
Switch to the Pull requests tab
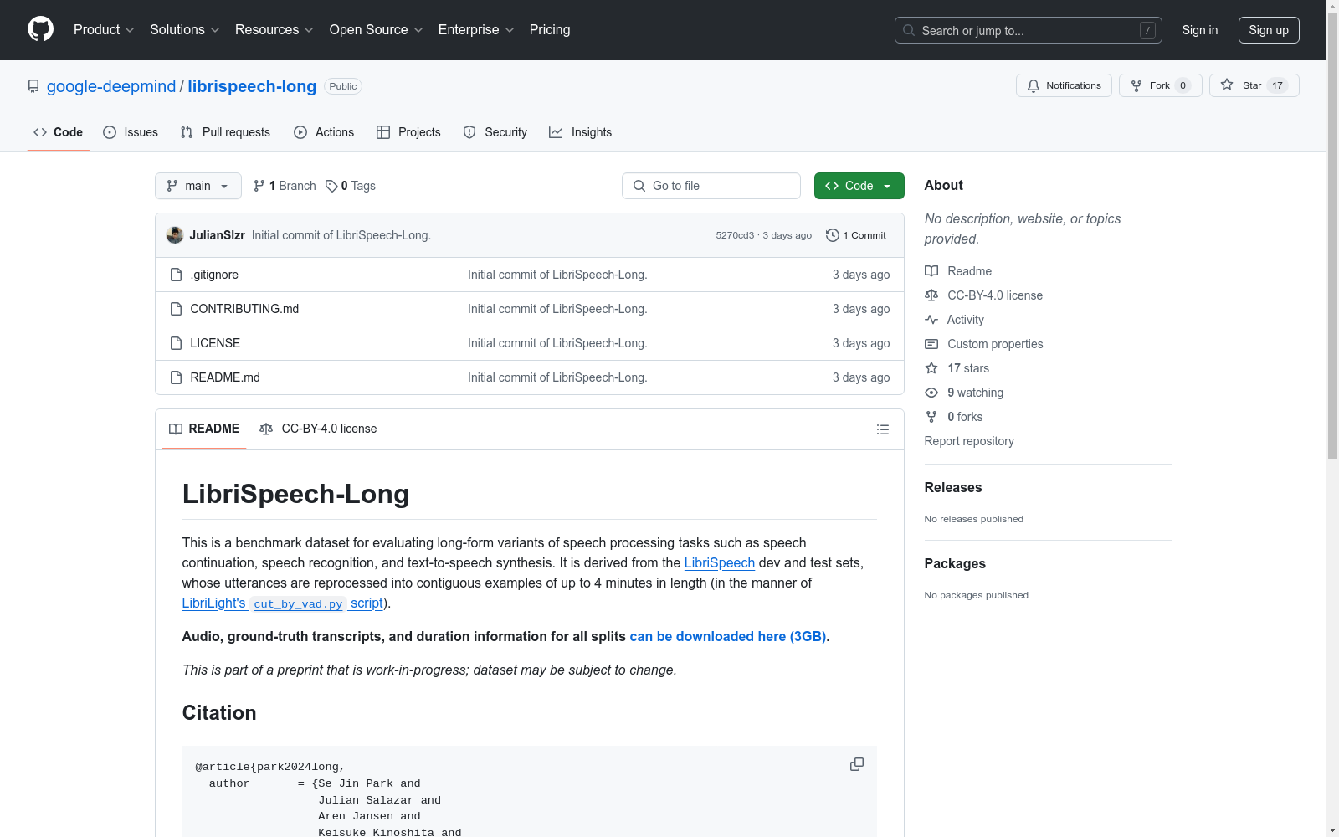[225, 132]
